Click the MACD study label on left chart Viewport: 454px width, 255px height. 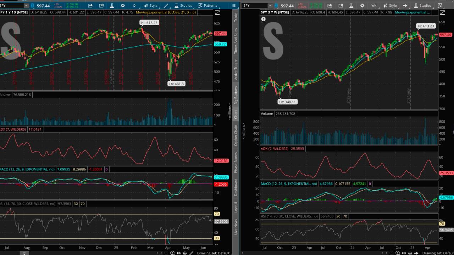[x=28, y=169]
